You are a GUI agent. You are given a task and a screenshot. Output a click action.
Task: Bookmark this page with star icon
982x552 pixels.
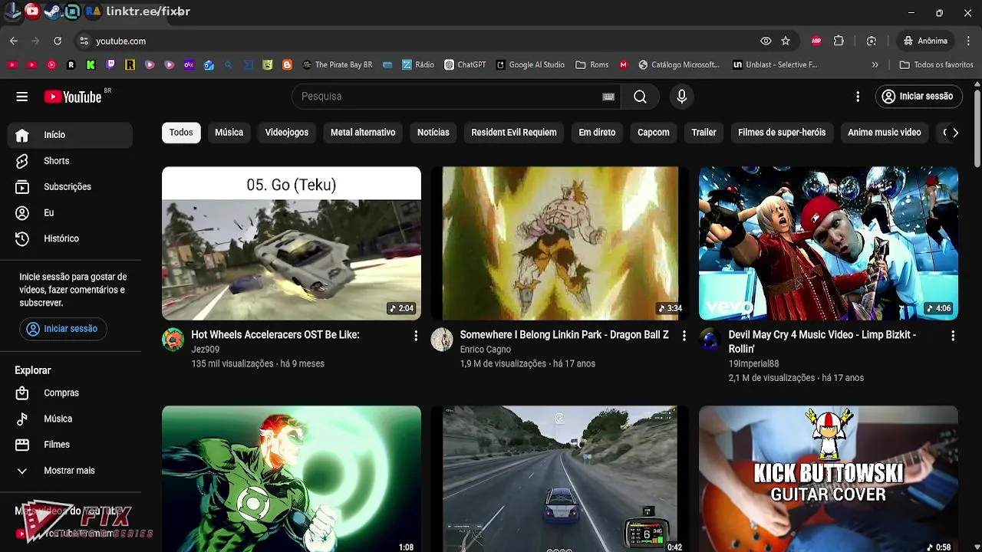(786, 41)
